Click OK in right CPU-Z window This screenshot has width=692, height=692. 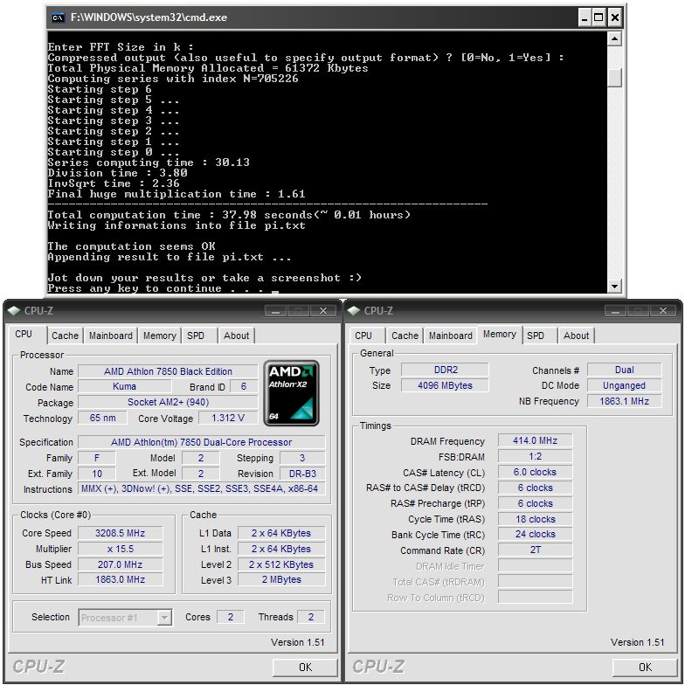pyautogui.click(x=645, y=667)
